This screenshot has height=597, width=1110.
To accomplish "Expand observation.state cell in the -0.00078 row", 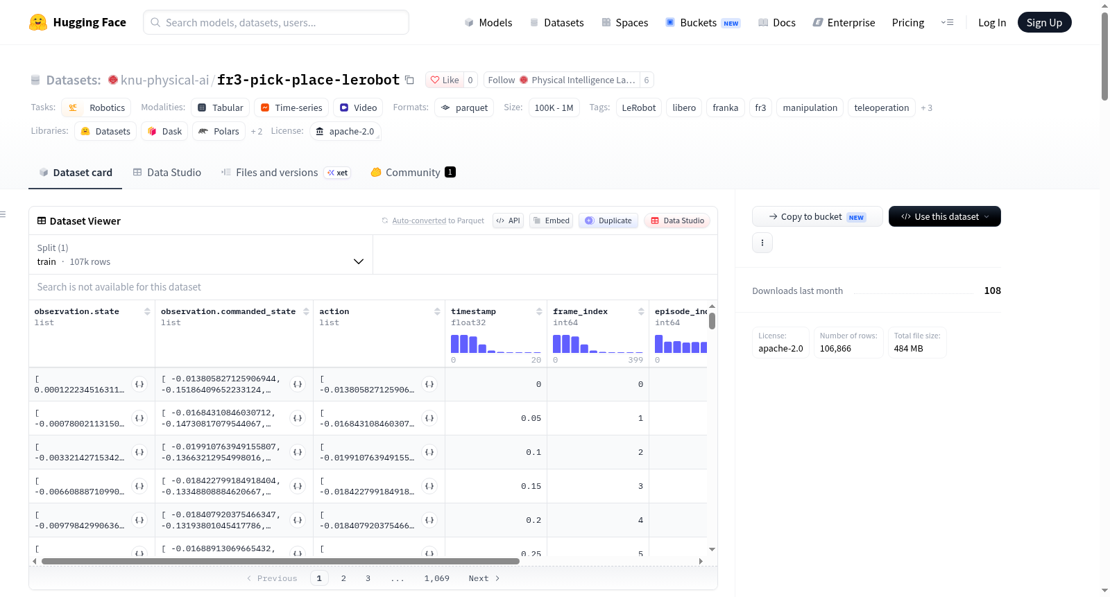I will pos(139,418).
